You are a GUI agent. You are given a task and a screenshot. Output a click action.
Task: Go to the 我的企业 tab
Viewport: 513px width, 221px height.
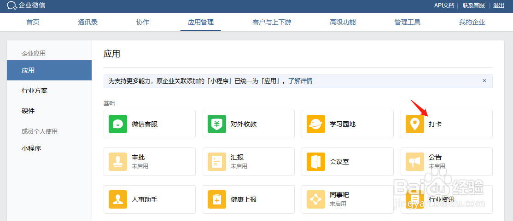[x=472, y=22]
